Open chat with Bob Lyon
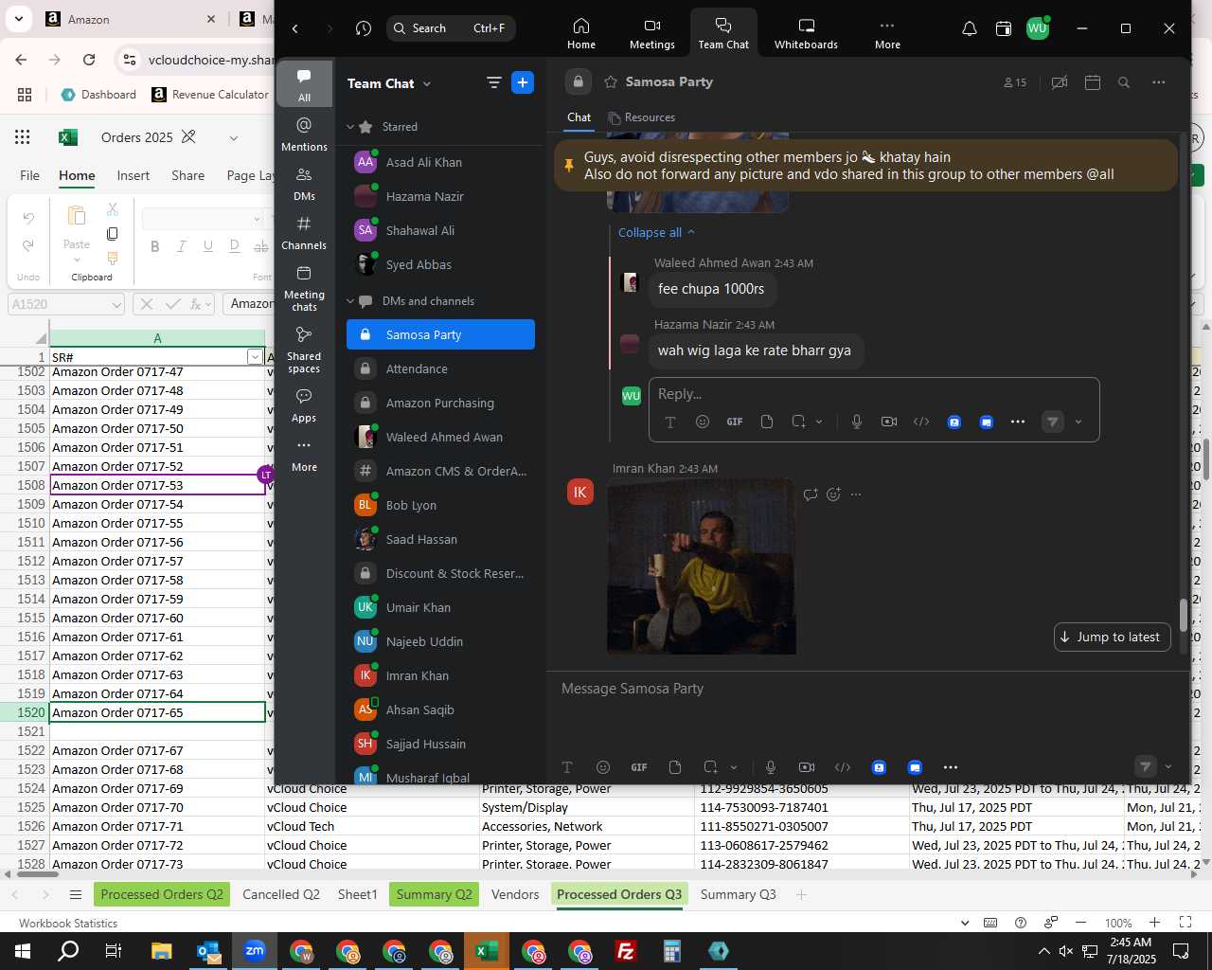1212x970 pixels. coord(440,505)
